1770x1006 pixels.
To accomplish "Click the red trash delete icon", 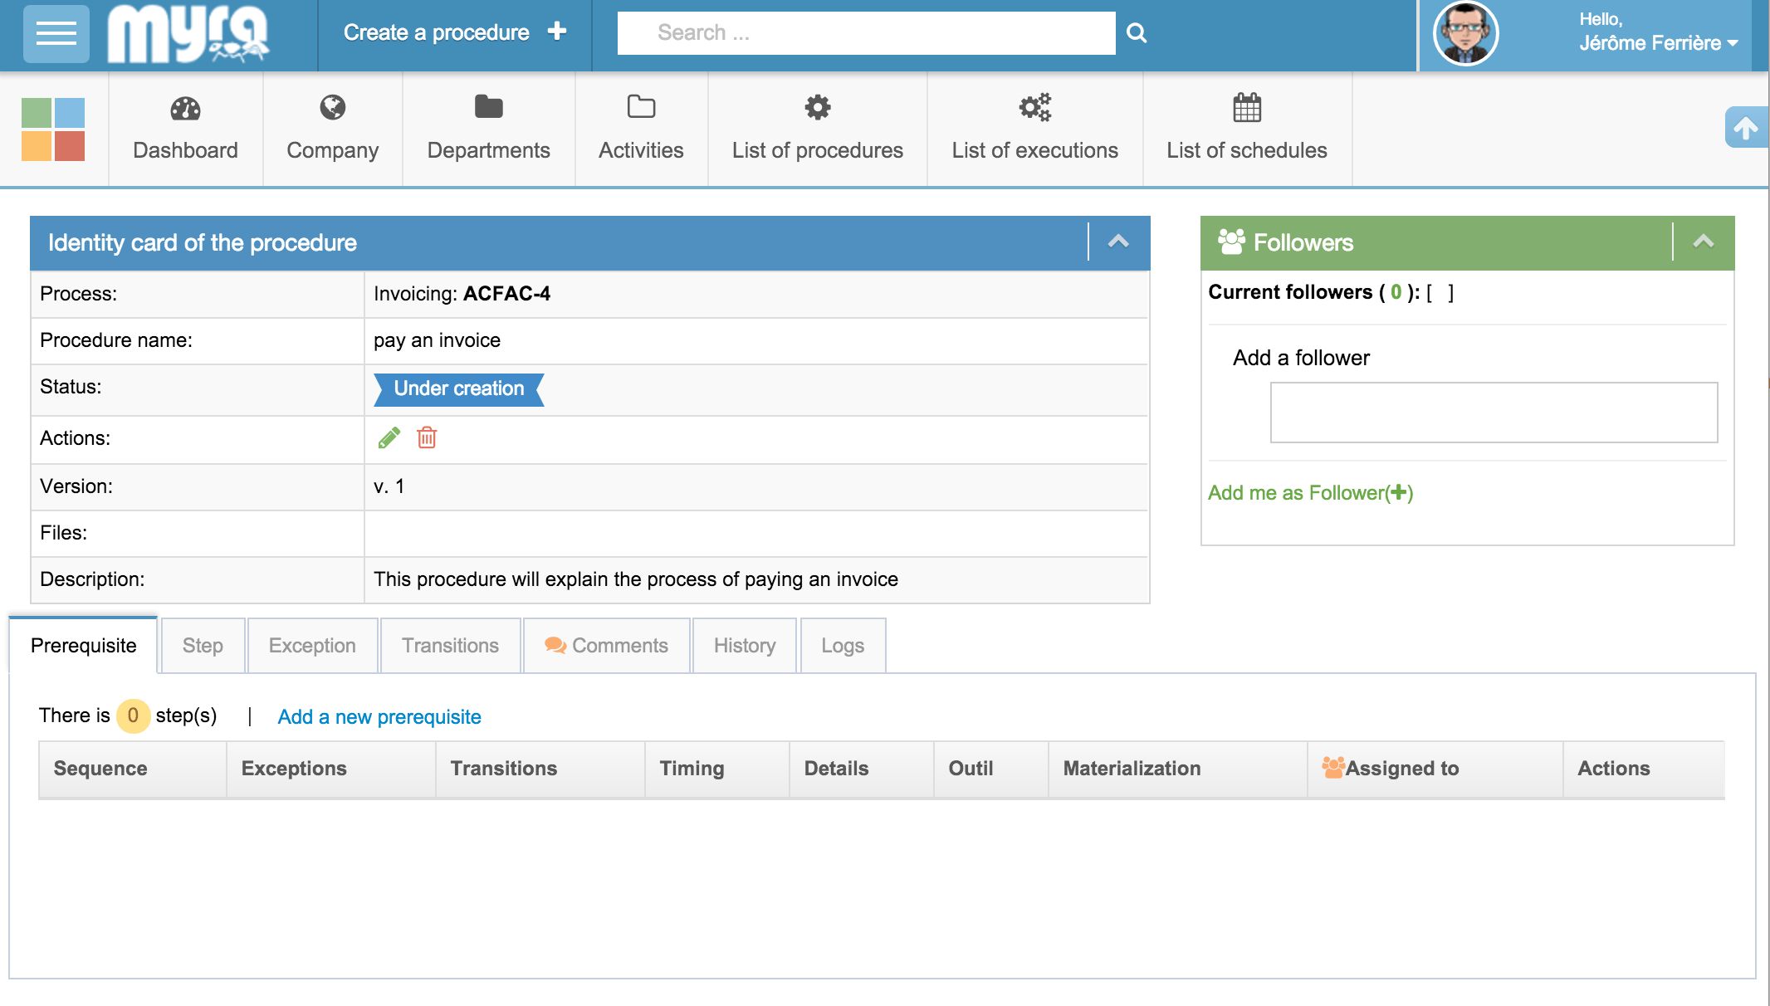I will (427, 438).
